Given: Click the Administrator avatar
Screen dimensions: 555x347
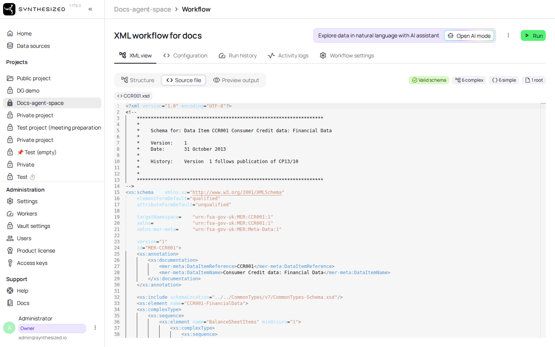Looking at the screenshot, I should [x=9, y=328].
